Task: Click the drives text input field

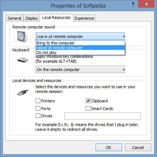Action: [102, 116]
